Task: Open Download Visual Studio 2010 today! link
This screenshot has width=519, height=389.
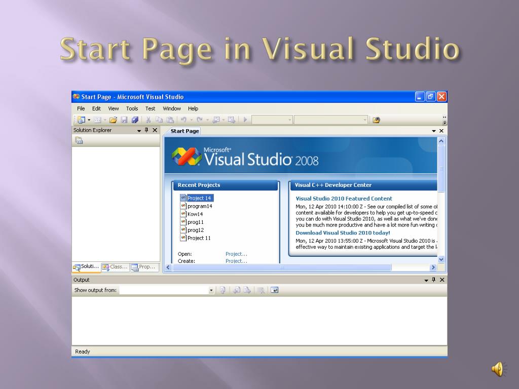Action: [x=343, y=233]
